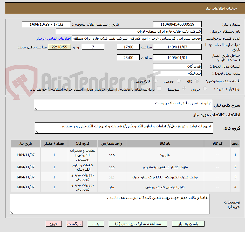The height and width of the screenshot is (232, 245).
Task: Select the خدمت radio button
Action: [x=179, y=81]
